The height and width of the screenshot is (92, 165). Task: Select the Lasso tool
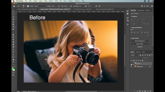pos(13,17)
